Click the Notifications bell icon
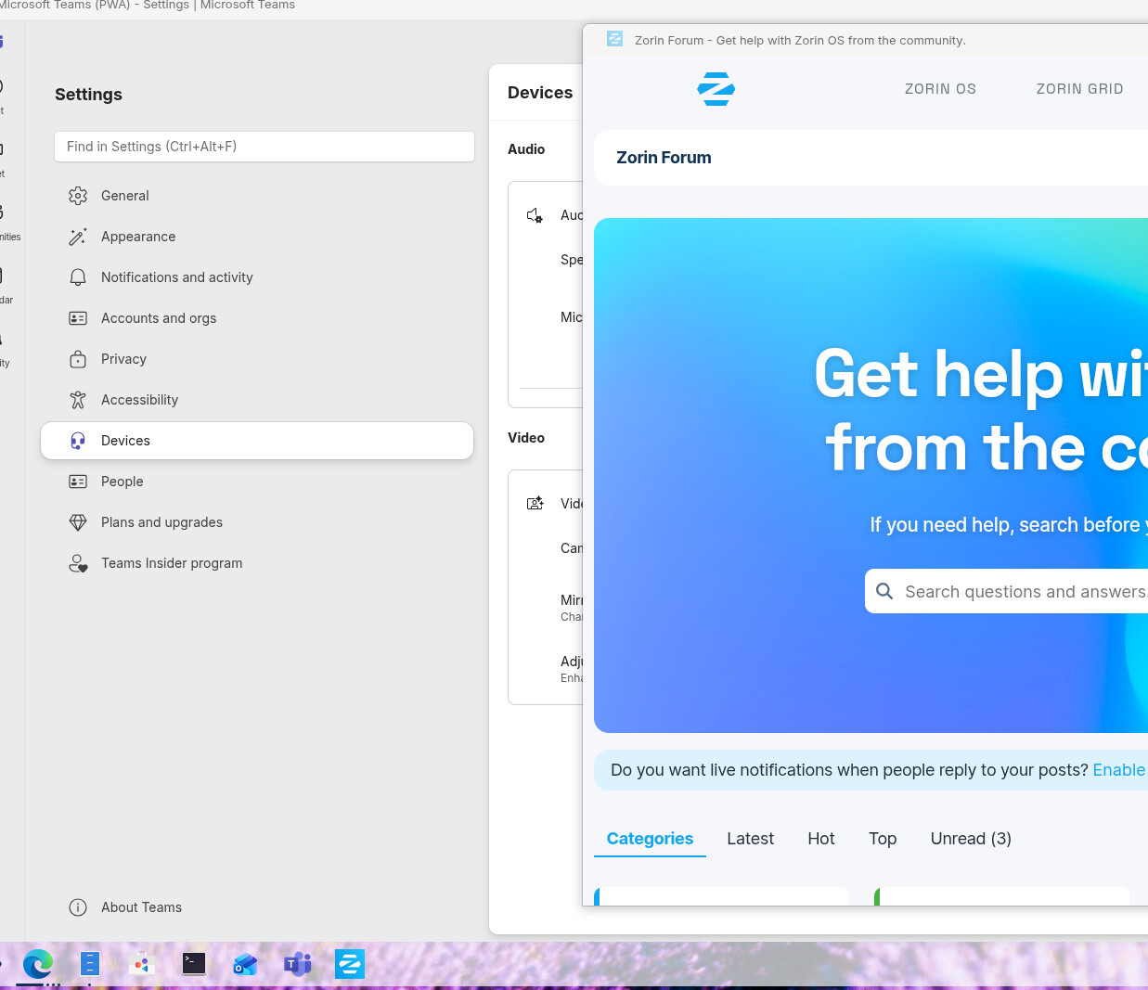The height and width of the screenshot is (990, 1148). [78, 277]
